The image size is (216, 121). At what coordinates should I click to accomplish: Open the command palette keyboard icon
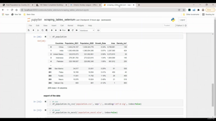tap(98, 30)
